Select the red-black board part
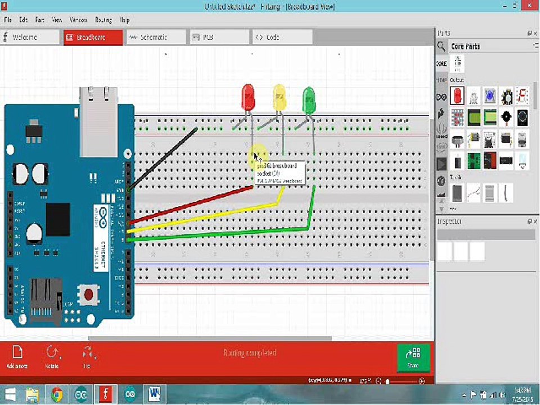 pos(490,161)
